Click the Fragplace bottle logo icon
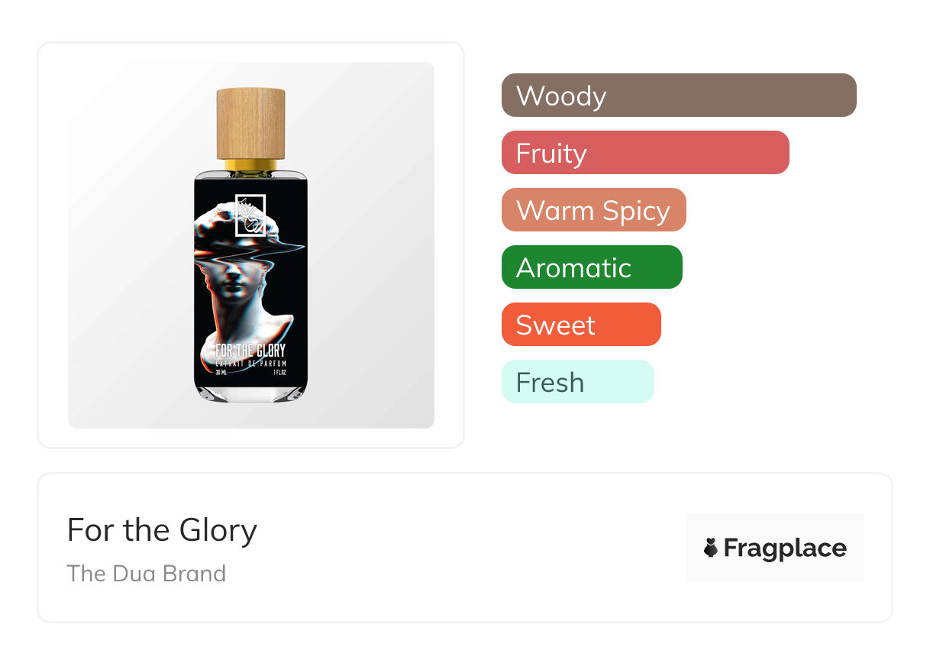This screenshot has height=660, width=930. [x=711, y=548]
